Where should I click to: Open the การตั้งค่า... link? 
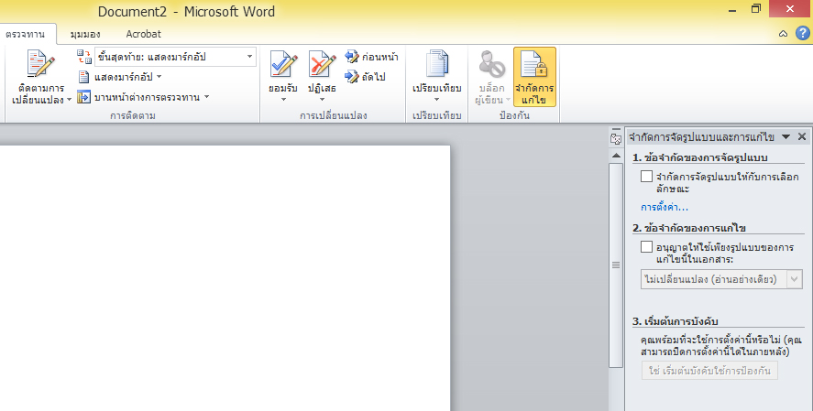point(665,208)
